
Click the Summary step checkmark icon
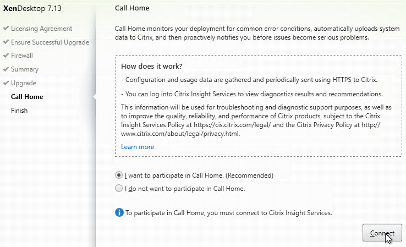pos(6,69)
